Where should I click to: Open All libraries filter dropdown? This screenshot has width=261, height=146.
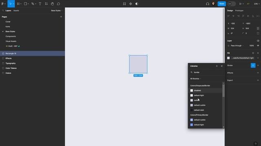[195, 79]
